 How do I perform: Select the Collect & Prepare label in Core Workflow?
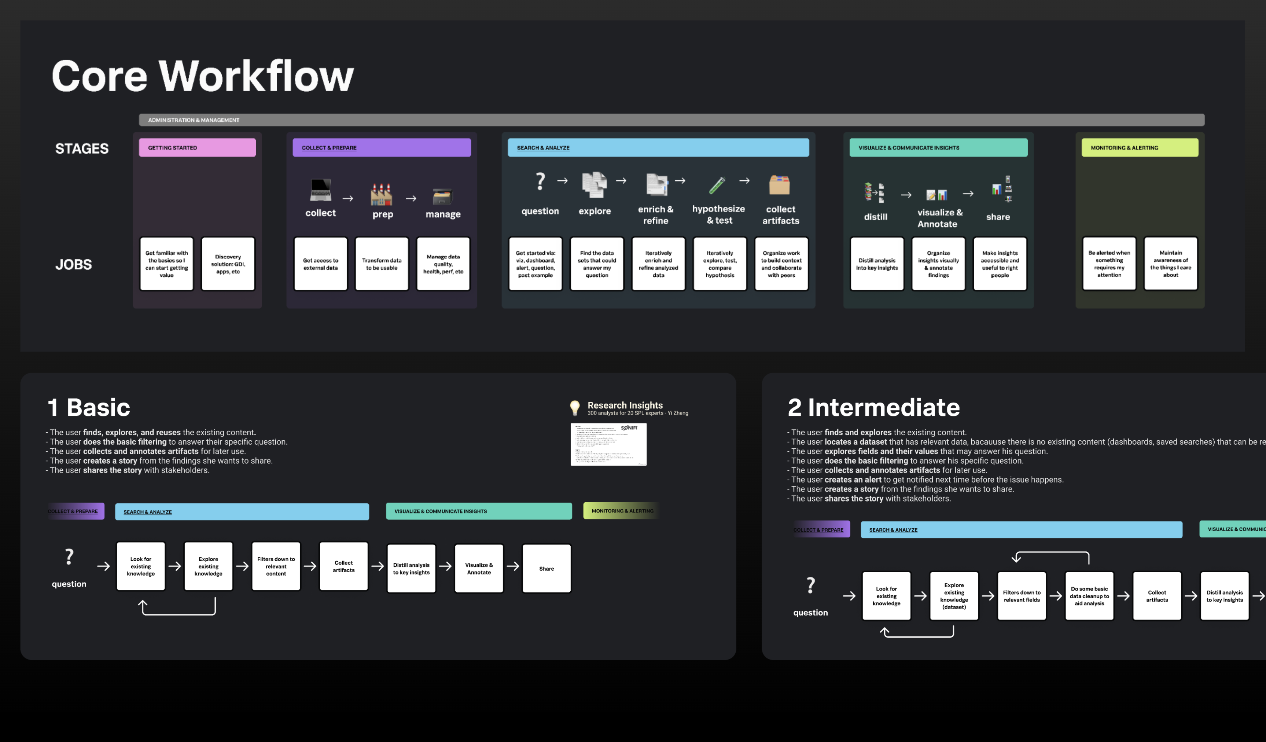(381, 148)
